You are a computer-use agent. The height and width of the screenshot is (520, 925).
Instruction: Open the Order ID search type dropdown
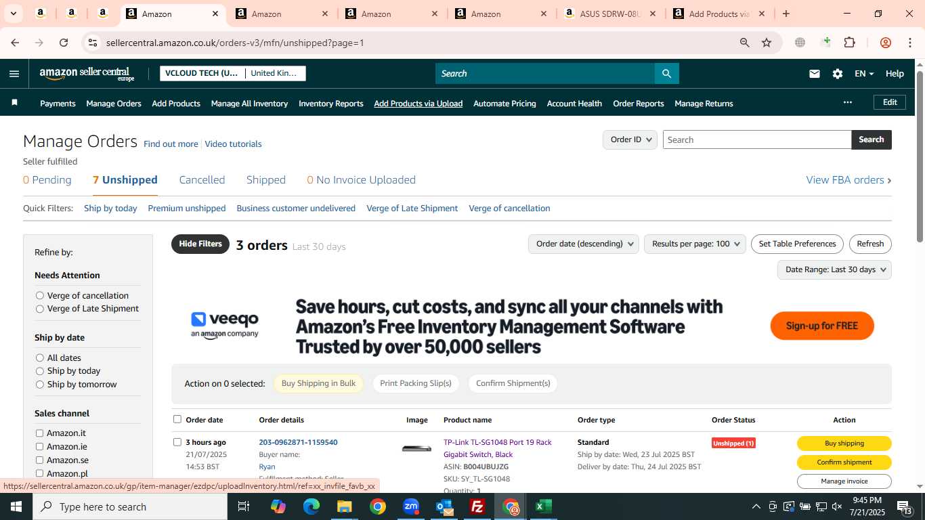tap(630, 139)
